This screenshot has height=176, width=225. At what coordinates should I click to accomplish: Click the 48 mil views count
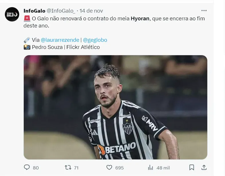point(163,167)
